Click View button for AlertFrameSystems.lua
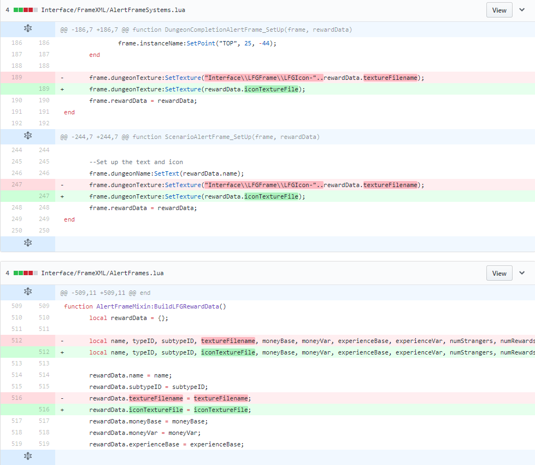This screenshot has height=465, width=535. point(499,10)
